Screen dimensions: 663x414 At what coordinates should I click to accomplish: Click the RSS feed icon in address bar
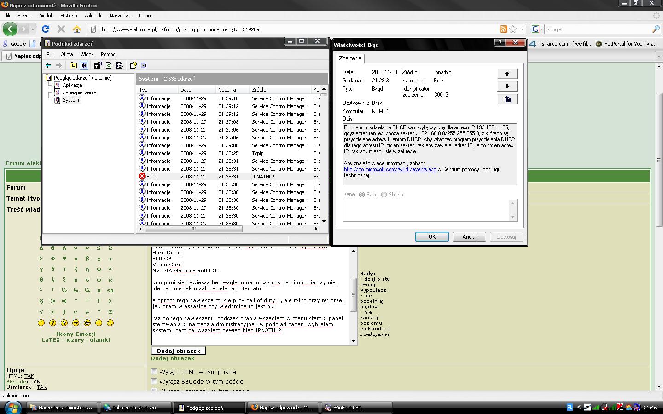504,29
